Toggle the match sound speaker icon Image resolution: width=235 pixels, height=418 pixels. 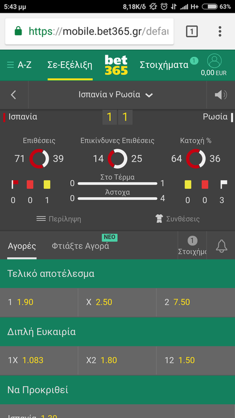(x=220, y=95)
